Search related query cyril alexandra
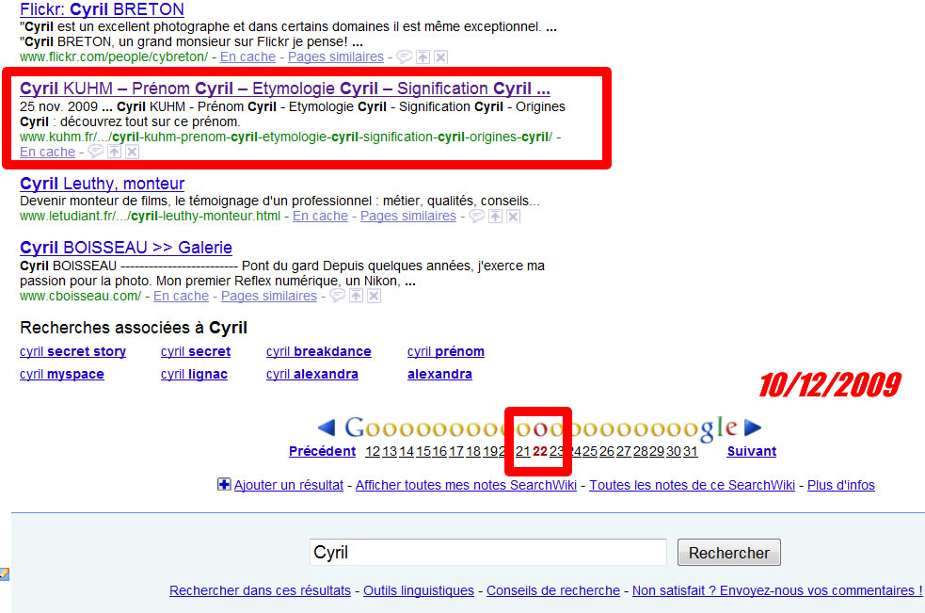 tap(312, 374)
